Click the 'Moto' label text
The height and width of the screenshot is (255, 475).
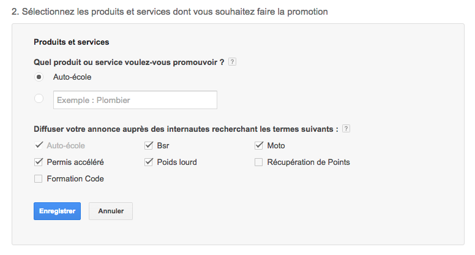click(276, 145)
